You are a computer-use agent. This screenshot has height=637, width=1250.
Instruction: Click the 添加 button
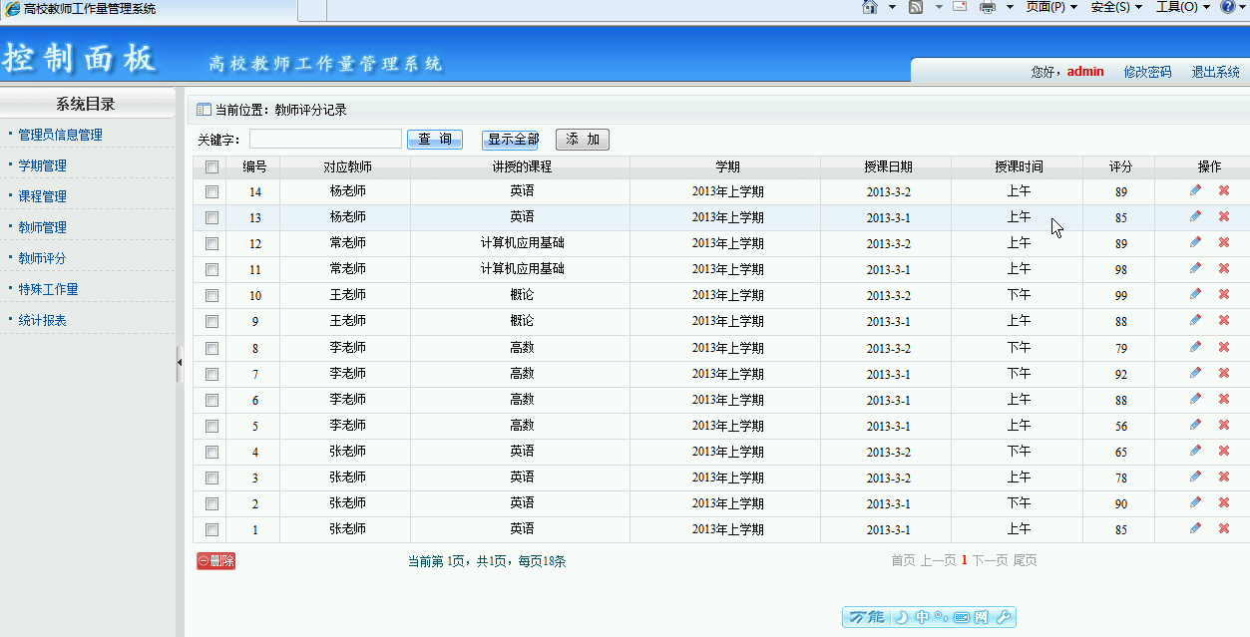(583, 140)
